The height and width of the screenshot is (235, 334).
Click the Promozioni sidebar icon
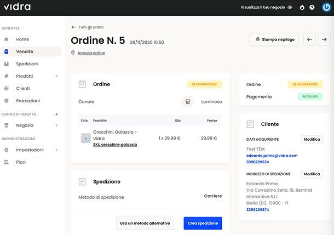7,101
